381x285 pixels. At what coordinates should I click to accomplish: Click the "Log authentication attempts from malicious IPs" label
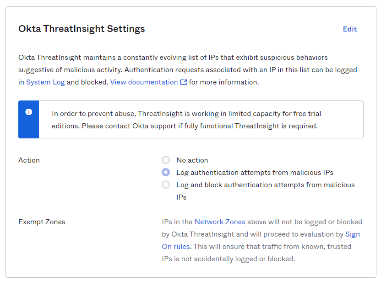click(255, 173)
